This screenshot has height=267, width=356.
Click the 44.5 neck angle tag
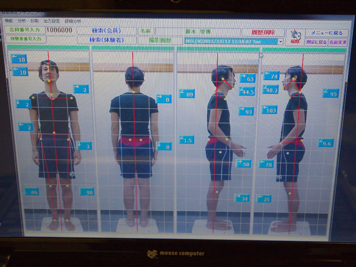tap(247, 92)
